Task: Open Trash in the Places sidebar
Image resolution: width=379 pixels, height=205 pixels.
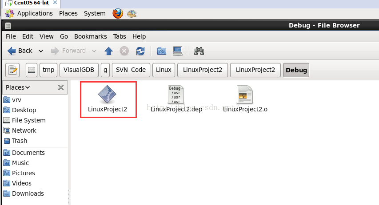Action: coord(15,141)
